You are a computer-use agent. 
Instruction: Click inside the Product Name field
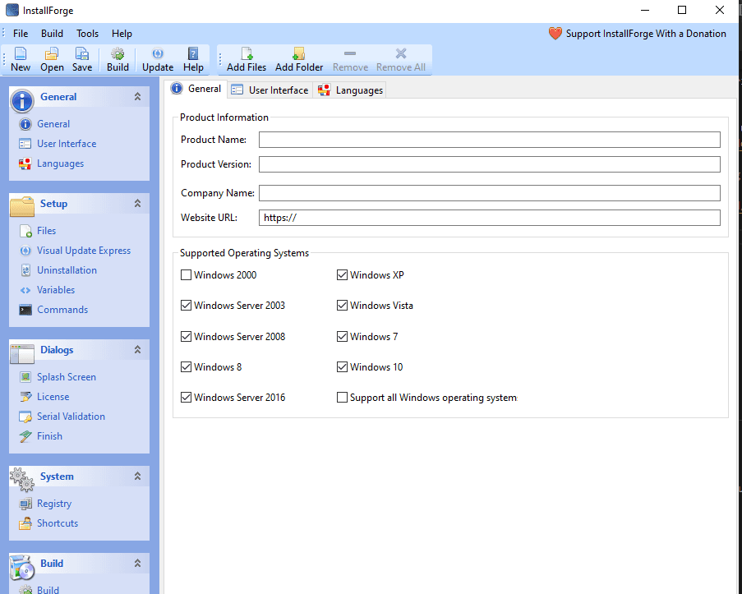coord(488,139)
